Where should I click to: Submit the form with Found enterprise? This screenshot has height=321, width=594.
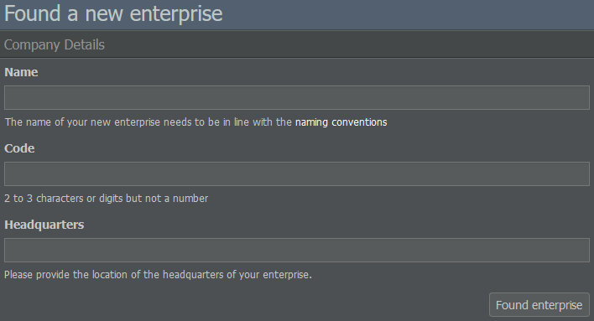pos(539,305)
